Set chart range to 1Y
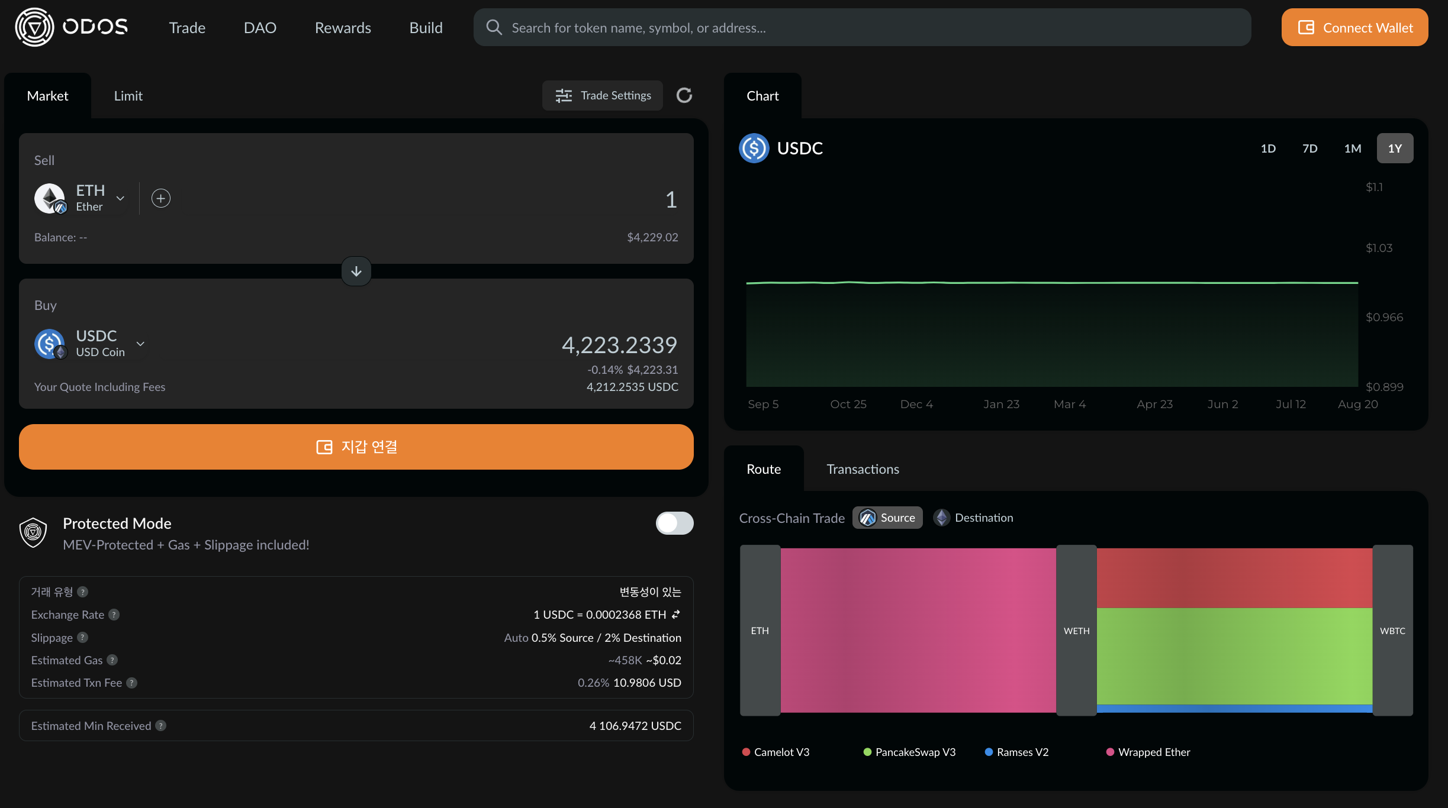The image size is (1448, 808). [1395, 148]
